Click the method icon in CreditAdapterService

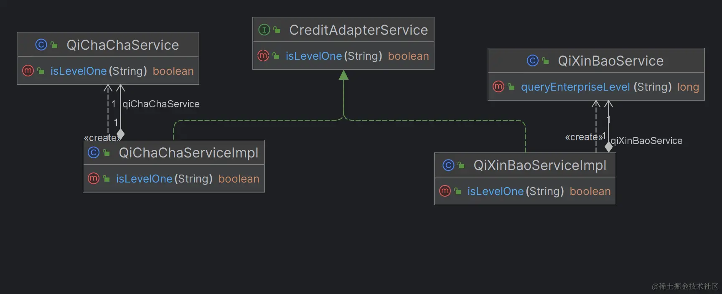(263, 56)
